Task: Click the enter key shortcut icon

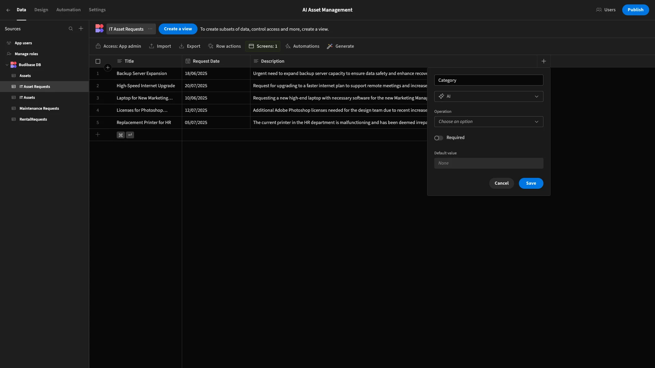Action: tap(130, 135)
